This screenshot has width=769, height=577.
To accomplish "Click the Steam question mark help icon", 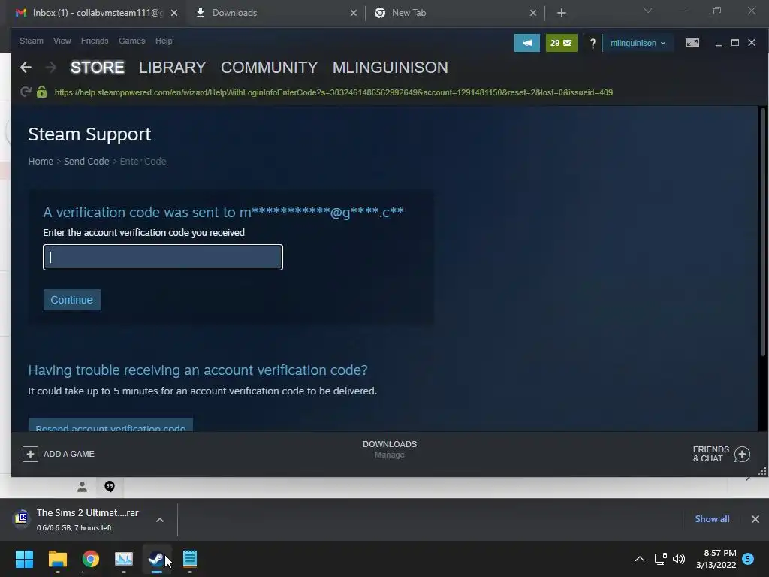I will 592,43.
